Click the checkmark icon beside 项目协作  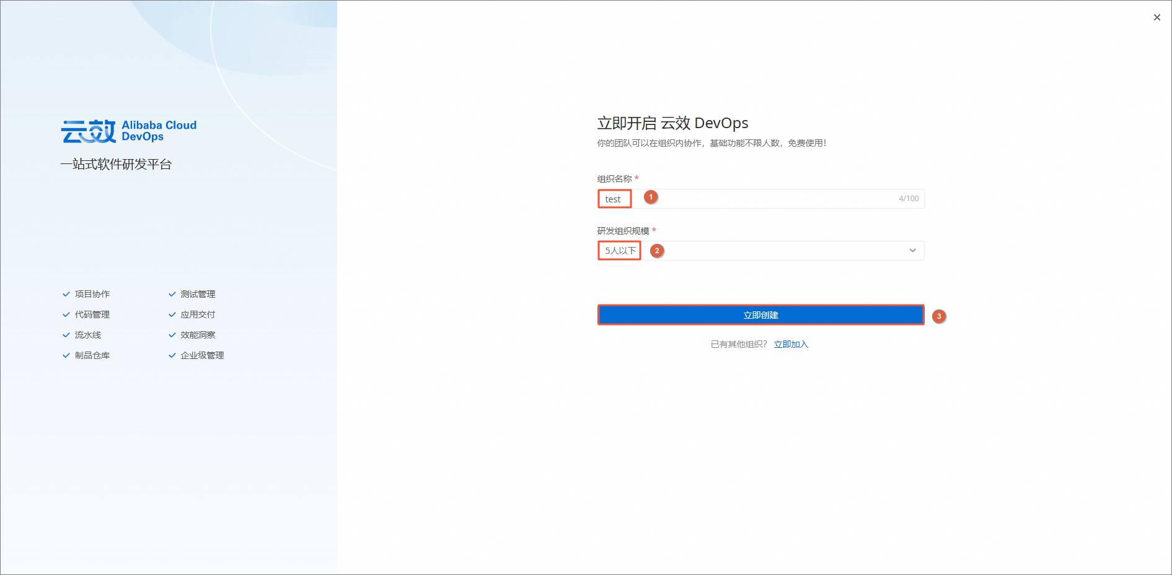(66, 295)
